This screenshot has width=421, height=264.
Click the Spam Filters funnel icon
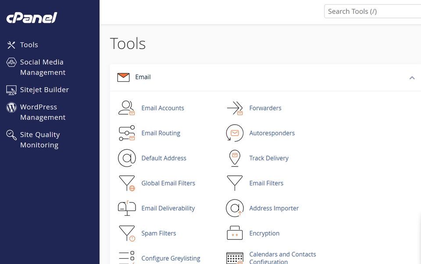click(127, 233)
